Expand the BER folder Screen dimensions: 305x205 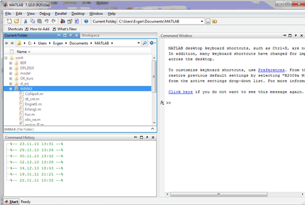coord(10,63)
